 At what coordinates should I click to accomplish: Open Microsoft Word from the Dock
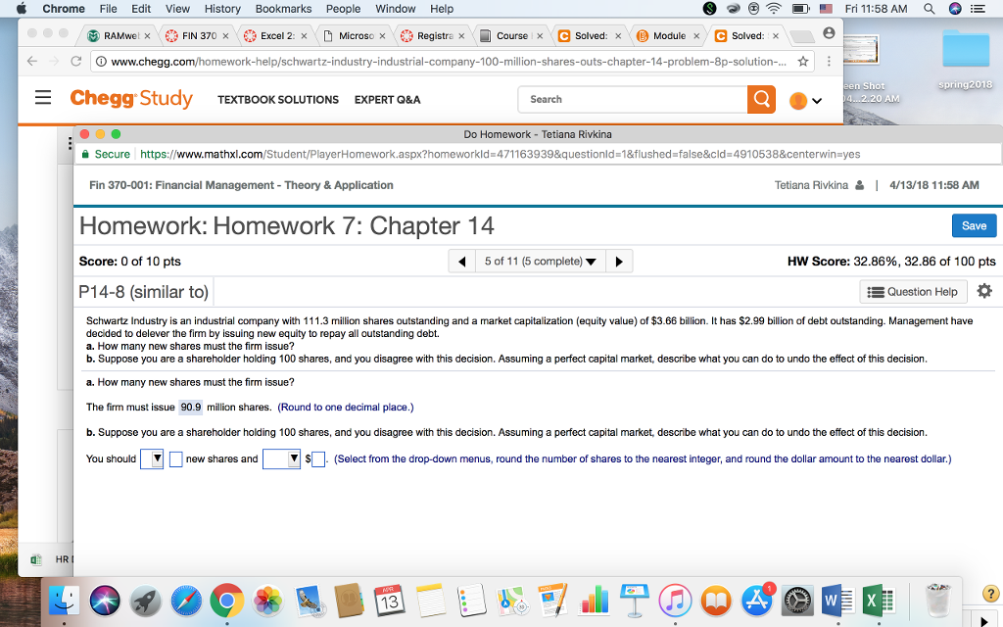pyautogui.click(x=837, y=601)
